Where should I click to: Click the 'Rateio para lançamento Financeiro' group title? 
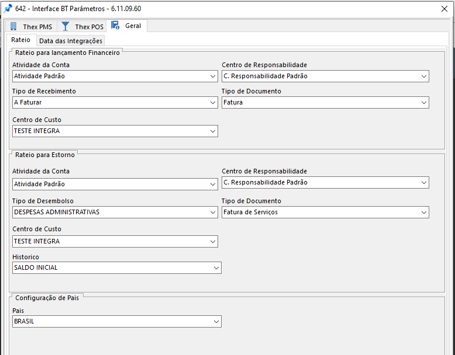tap(67, 53)
